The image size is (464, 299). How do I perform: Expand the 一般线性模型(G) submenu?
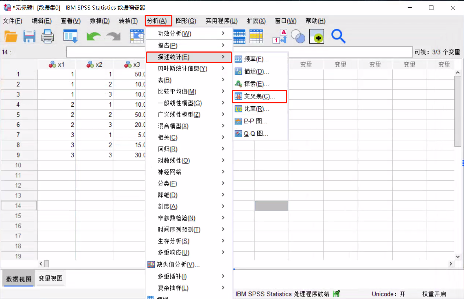223,103
